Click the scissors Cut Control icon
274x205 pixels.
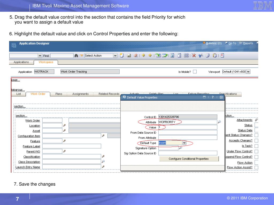pyautogui.click(x=201, y=56)
